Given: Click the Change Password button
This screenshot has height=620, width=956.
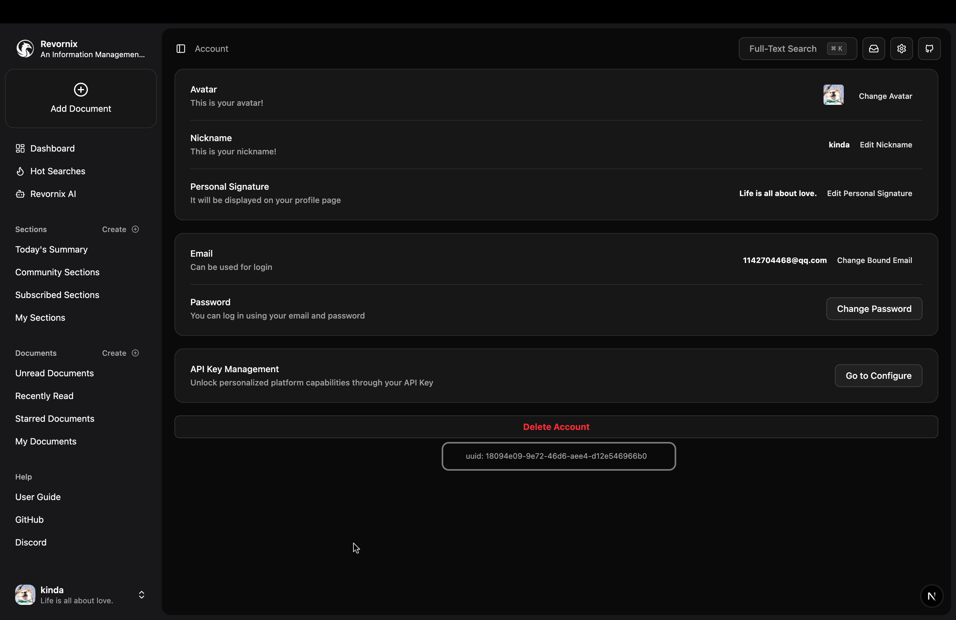Looking at the screenshot, I should pos(874,309).
